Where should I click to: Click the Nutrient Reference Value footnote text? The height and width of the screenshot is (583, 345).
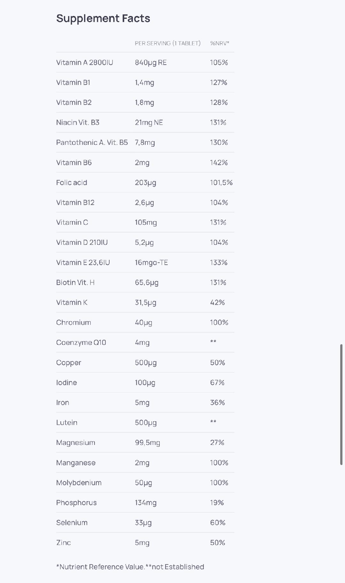pos(130,567)
